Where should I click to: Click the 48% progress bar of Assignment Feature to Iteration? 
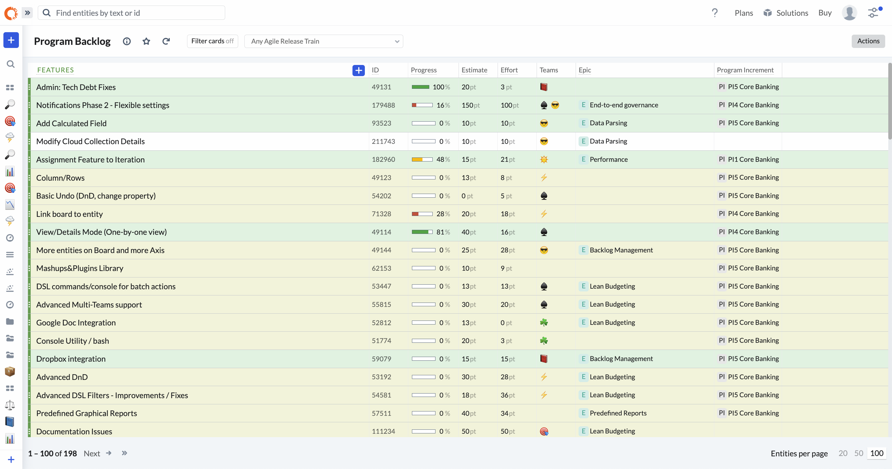pos(422,160)
